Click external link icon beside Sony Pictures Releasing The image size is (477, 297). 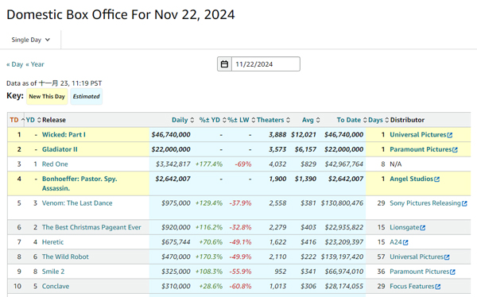point(464,203)
